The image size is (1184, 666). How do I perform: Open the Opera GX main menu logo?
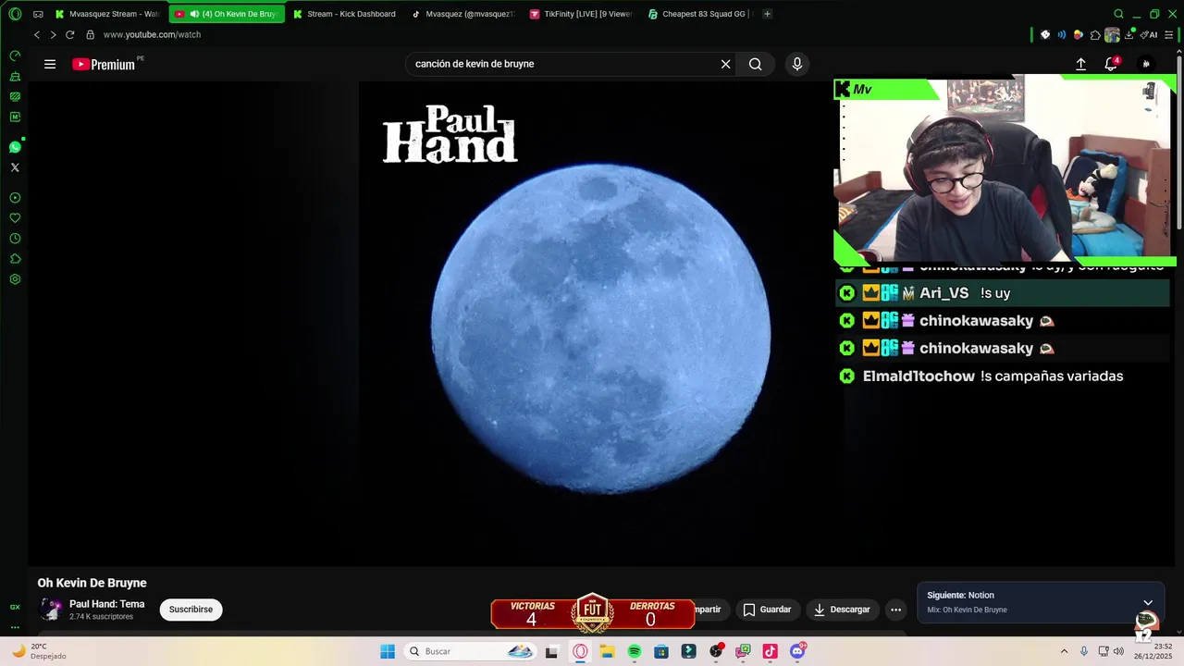(15, 14)
